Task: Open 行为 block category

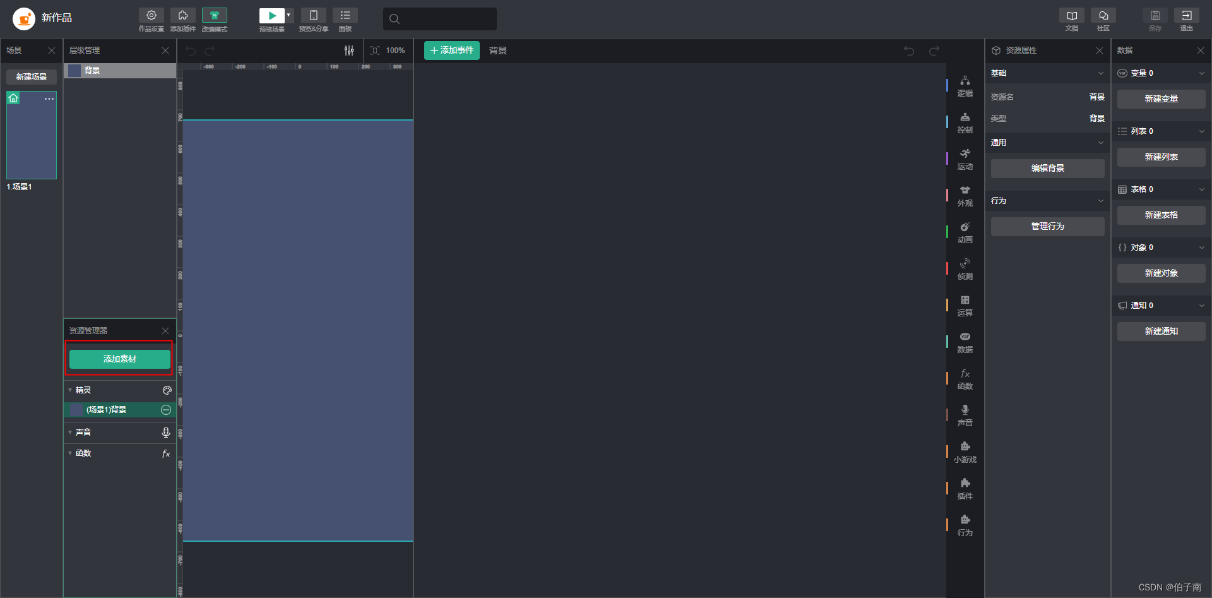Action: (x=965, y=526)
